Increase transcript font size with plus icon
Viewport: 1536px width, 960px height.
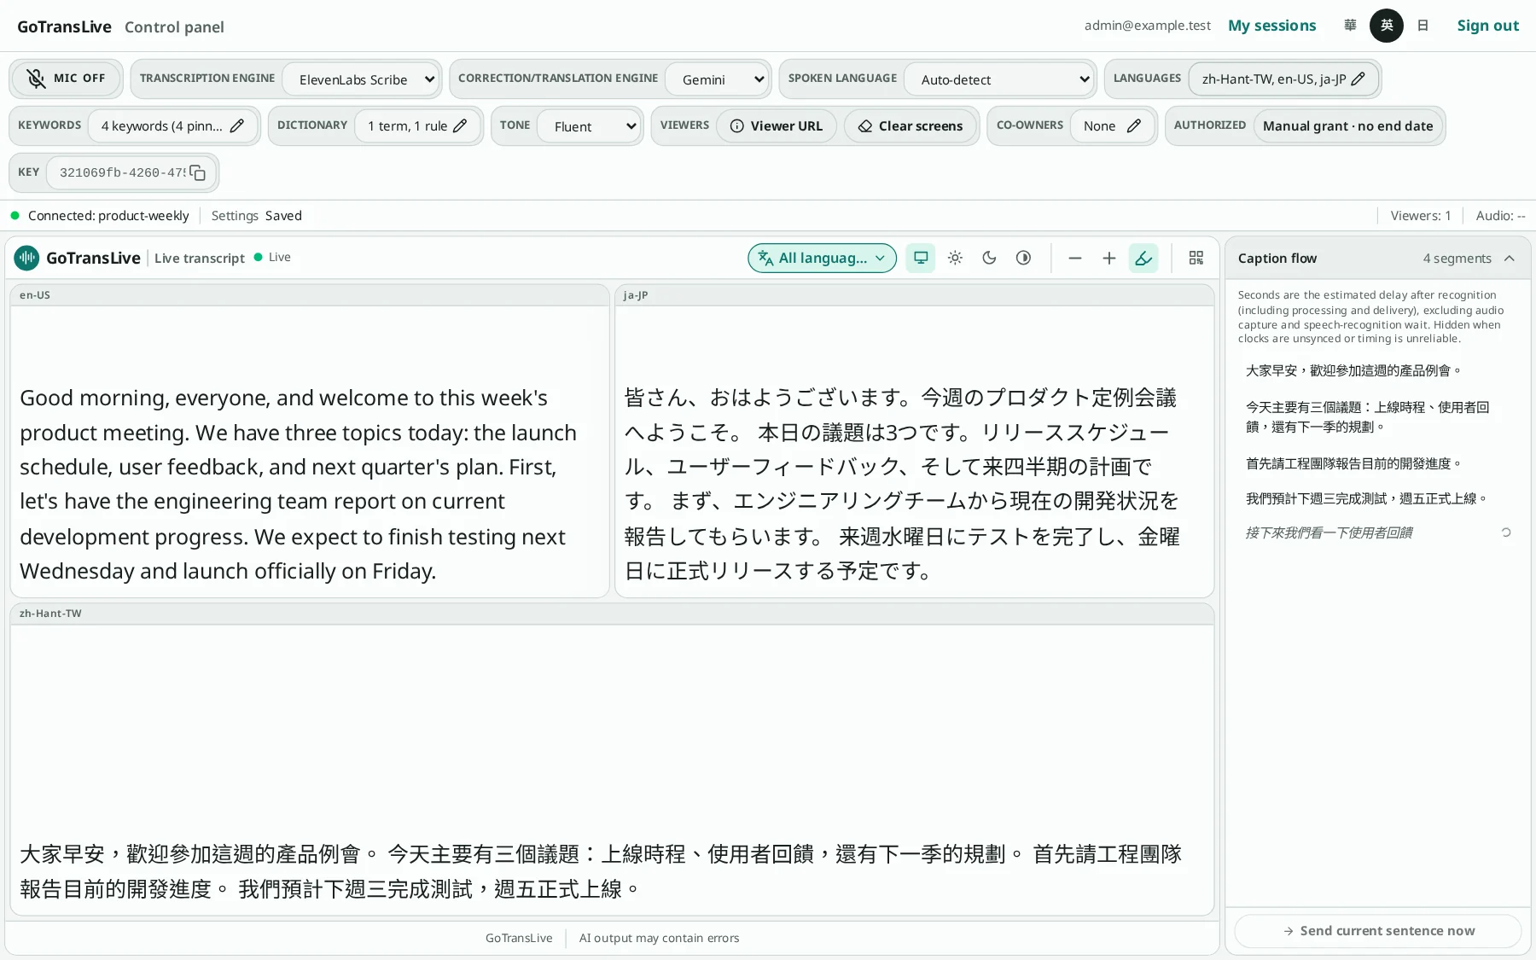(x=1109, y=258)
